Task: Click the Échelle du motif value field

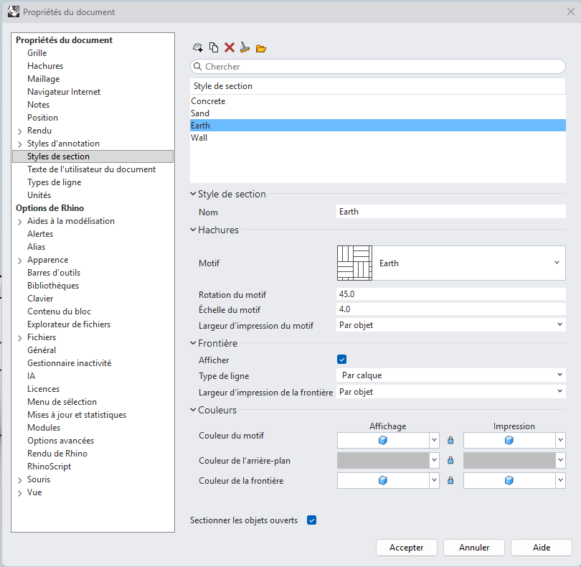Action: point(451,309)
